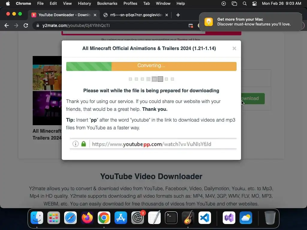This screenshot has height=230, width=307.
Task: Close the YouTube Downloader tab
Action: point(95,15)
